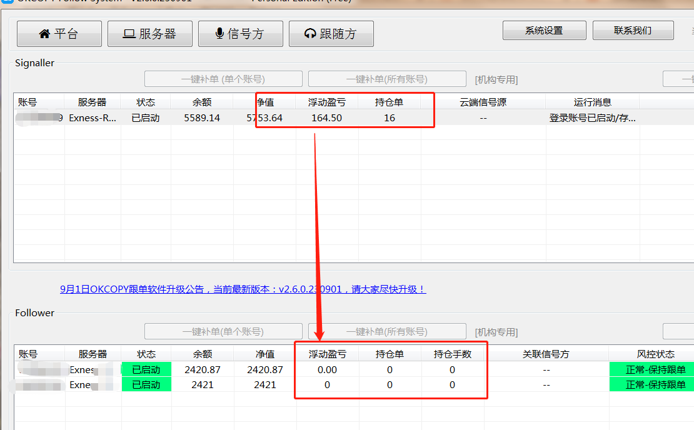The width and height of the screenshot is (694, 430).
Task: Click the [机构专用] label near Signaller buttons
Action: [x=495, y=79]
